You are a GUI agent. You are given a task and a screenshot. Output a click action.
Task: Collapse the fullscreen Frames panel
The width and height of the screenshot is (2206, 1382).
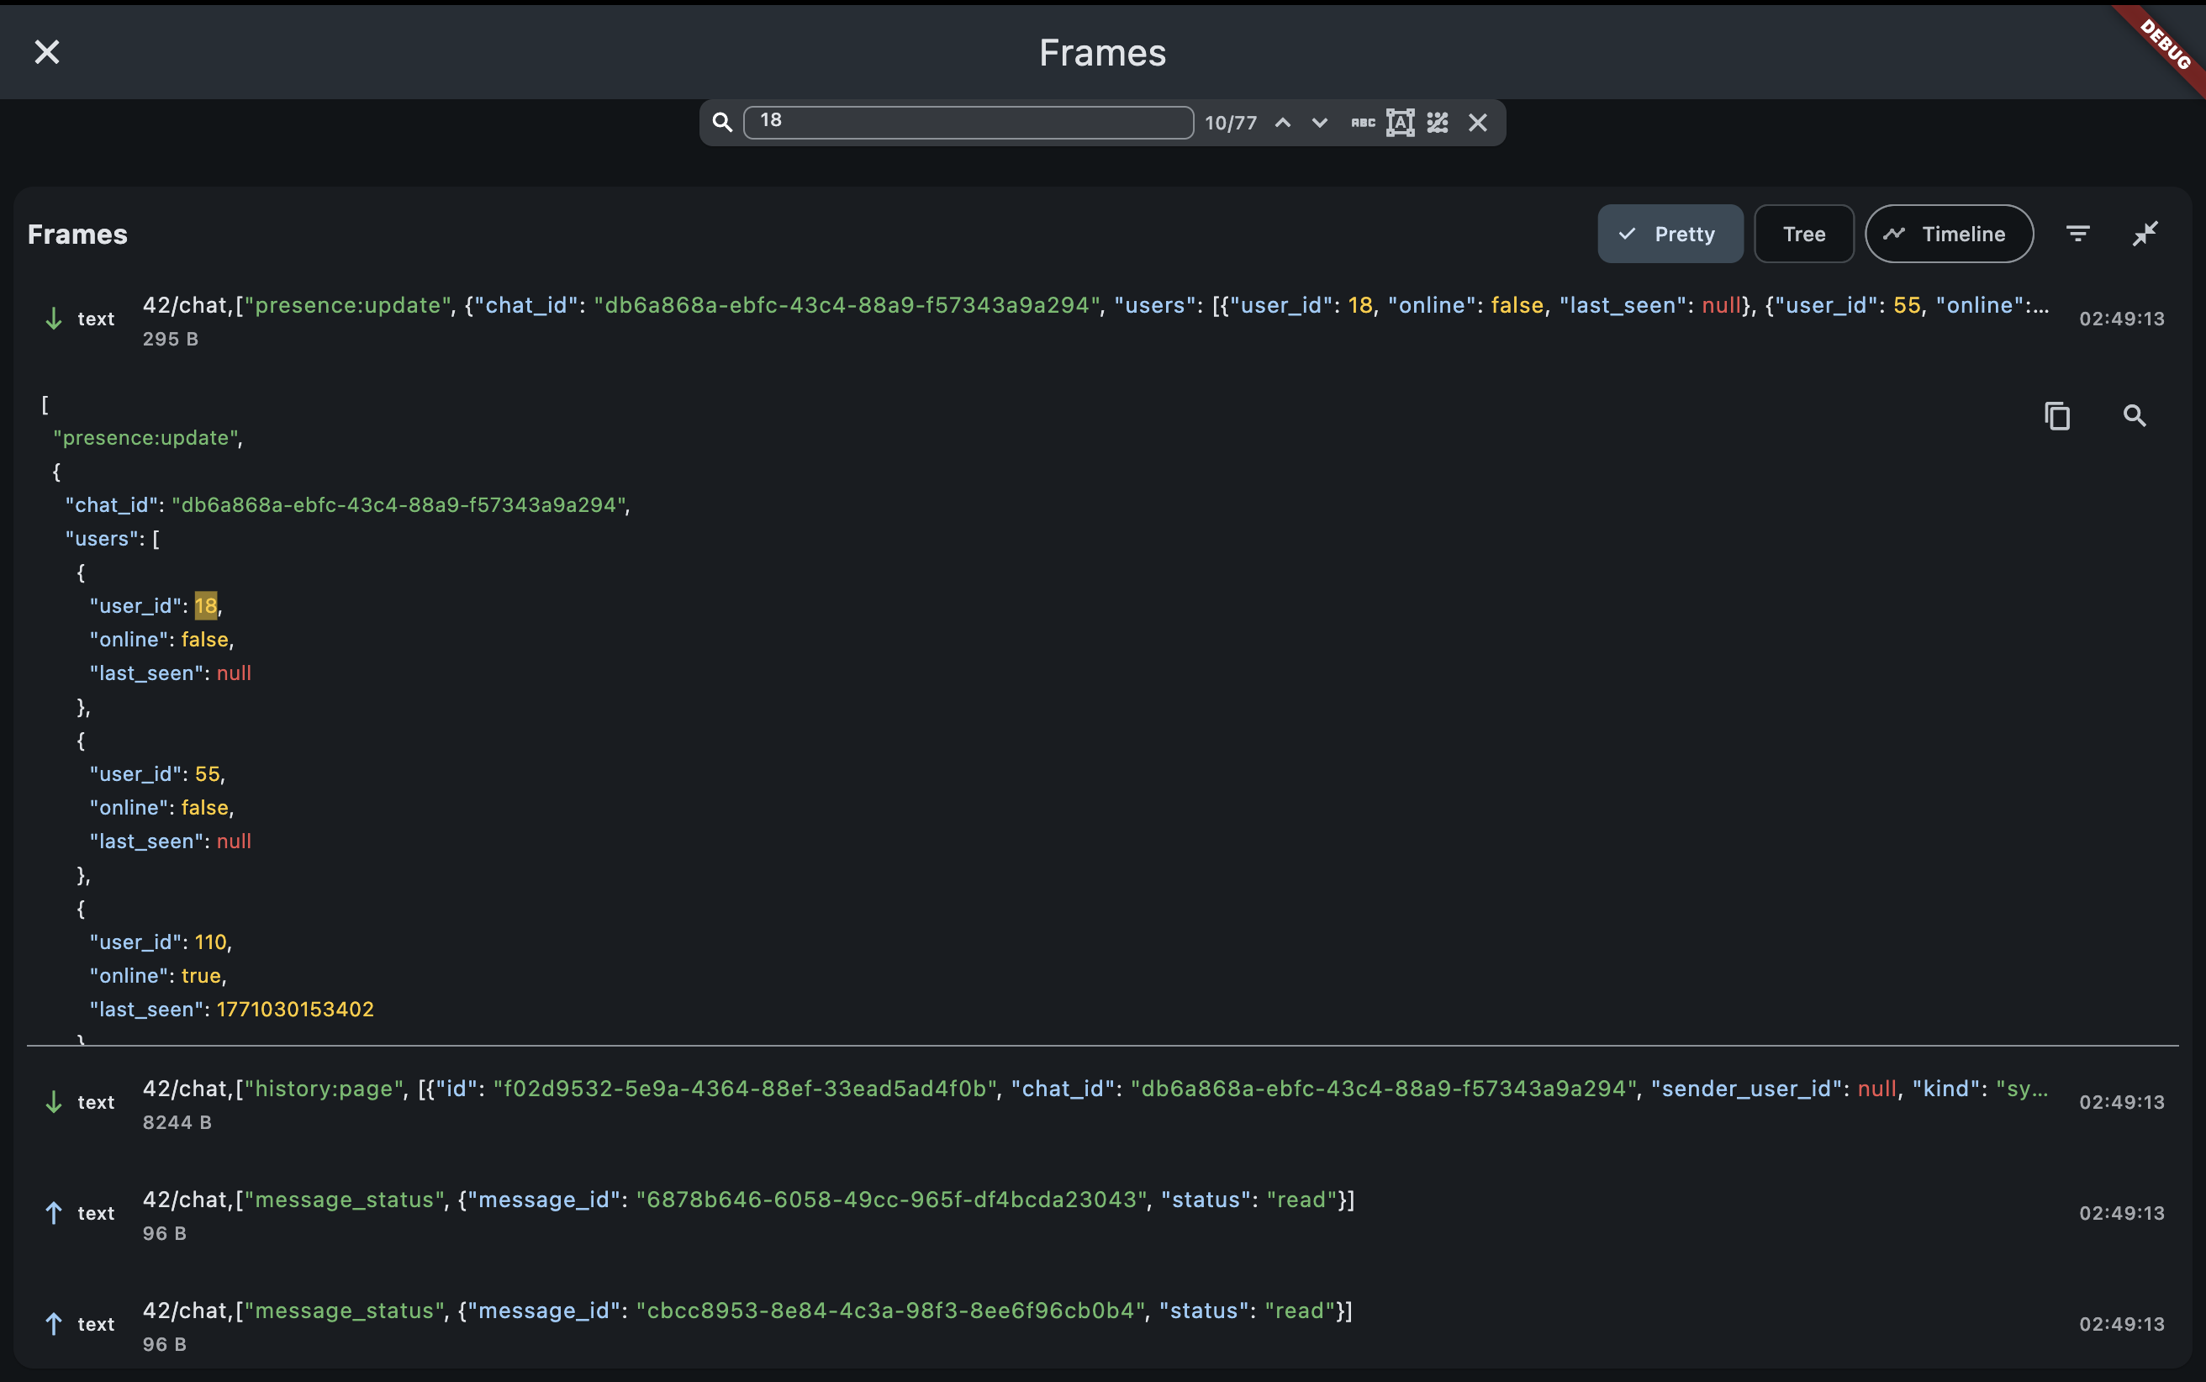(2145, 234)
